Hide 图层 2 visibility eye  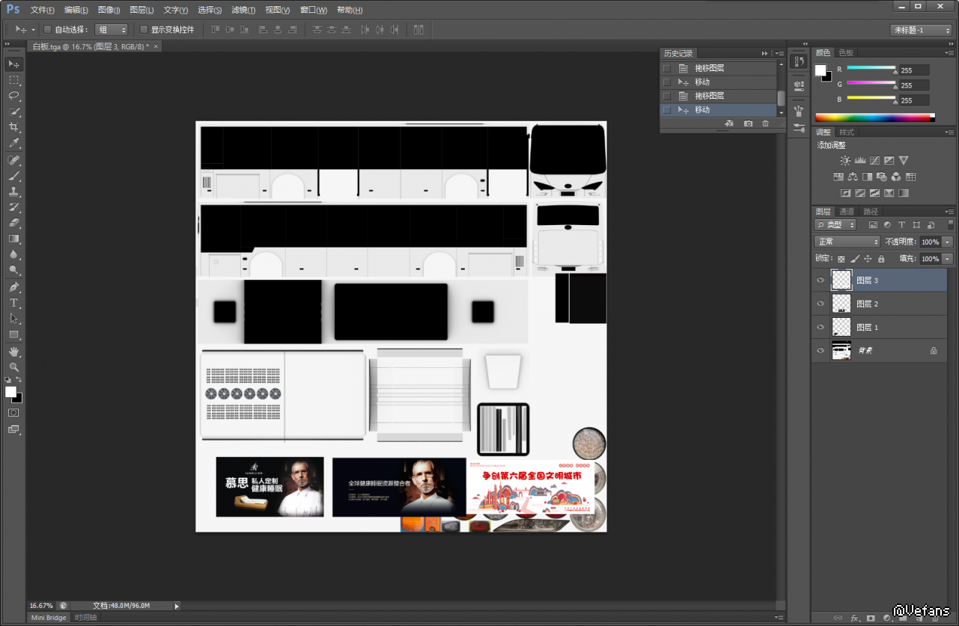click(821, 304)
